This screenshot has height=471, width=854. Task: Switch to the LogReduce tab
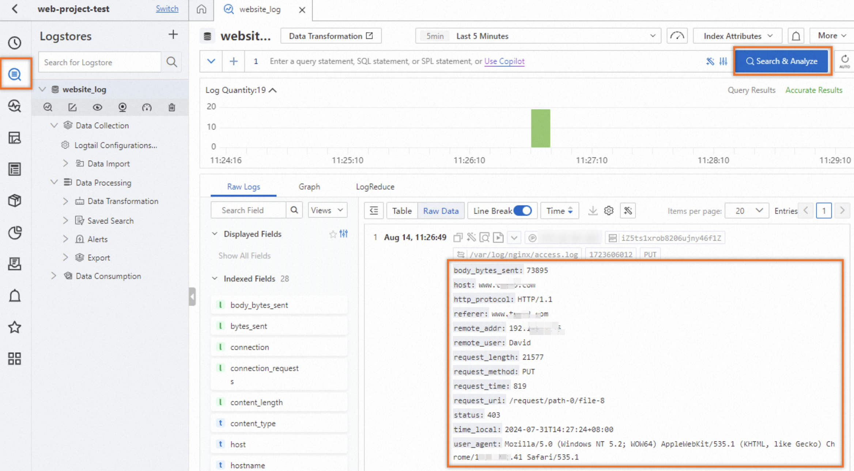coord(375,187)
